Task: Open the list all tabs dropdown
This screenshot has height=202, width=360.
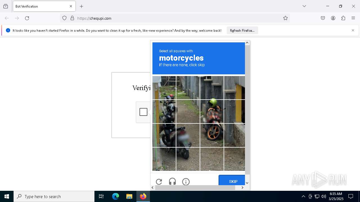Action: [304, 6]
